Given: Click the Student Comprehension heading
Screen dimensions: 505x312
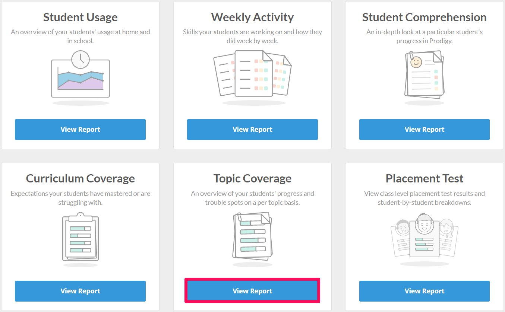Looking at the screenshot, I should [424, 17].
